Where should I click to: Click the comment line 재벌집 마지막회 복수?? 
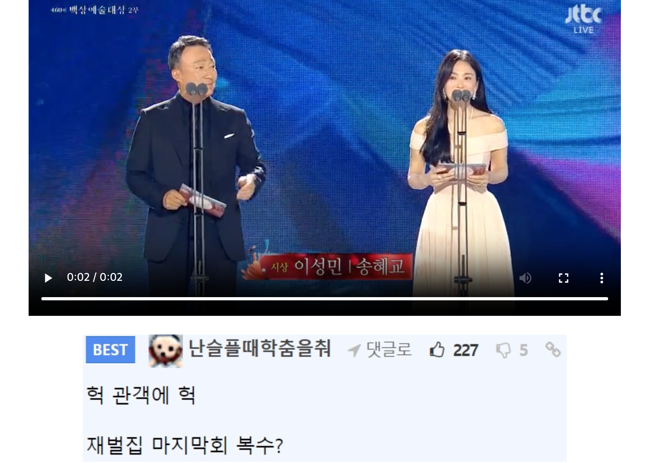(185, 445)
